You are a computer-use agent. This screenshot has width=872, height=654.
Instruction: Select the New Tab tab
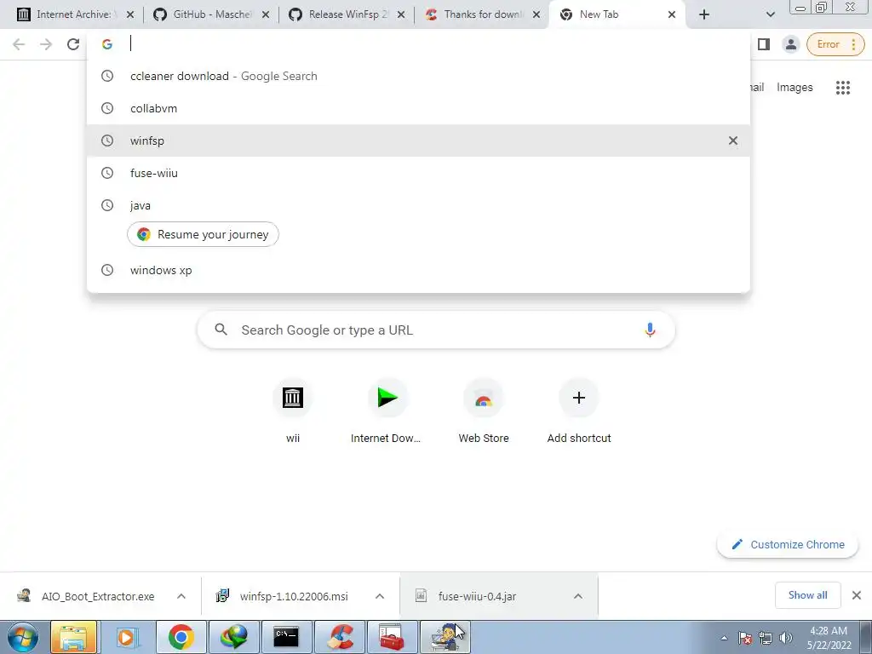point(617,14)
